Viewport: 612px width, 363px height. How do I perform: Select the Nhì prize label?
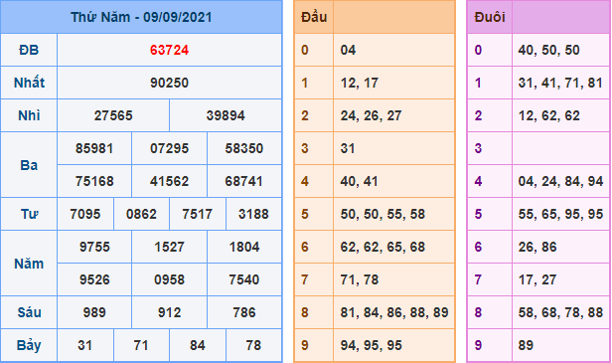click(x=29, y=115)
